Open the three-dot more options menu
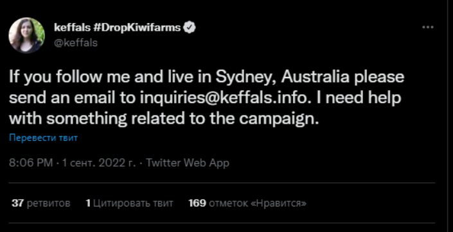The image size is (453, 232). pyautogui.click(x=427, y=28)
